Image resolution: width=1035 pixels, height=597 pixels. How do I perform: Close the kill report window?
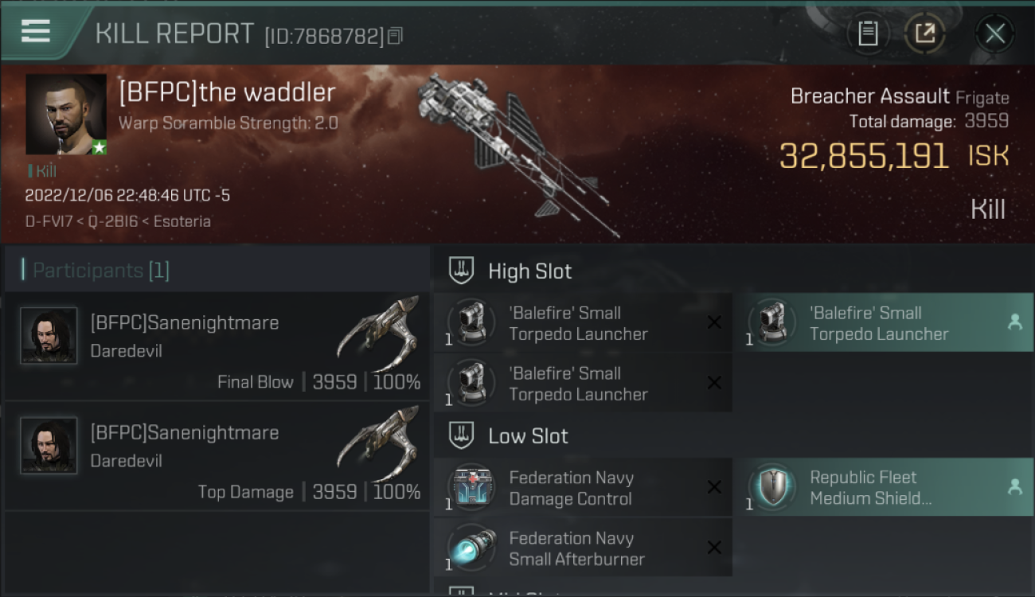(x=994, y=33)
